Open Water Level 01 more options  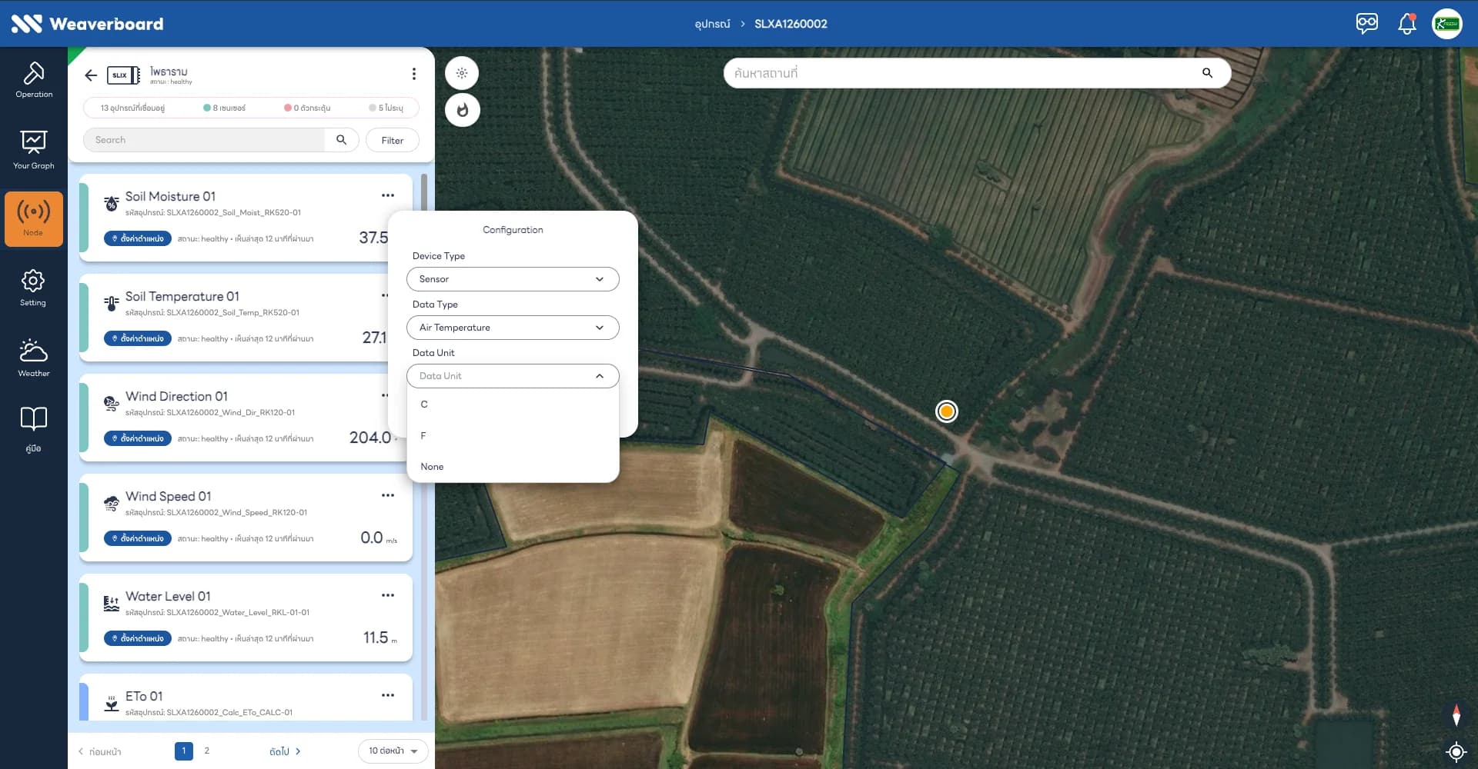(388, 595)
